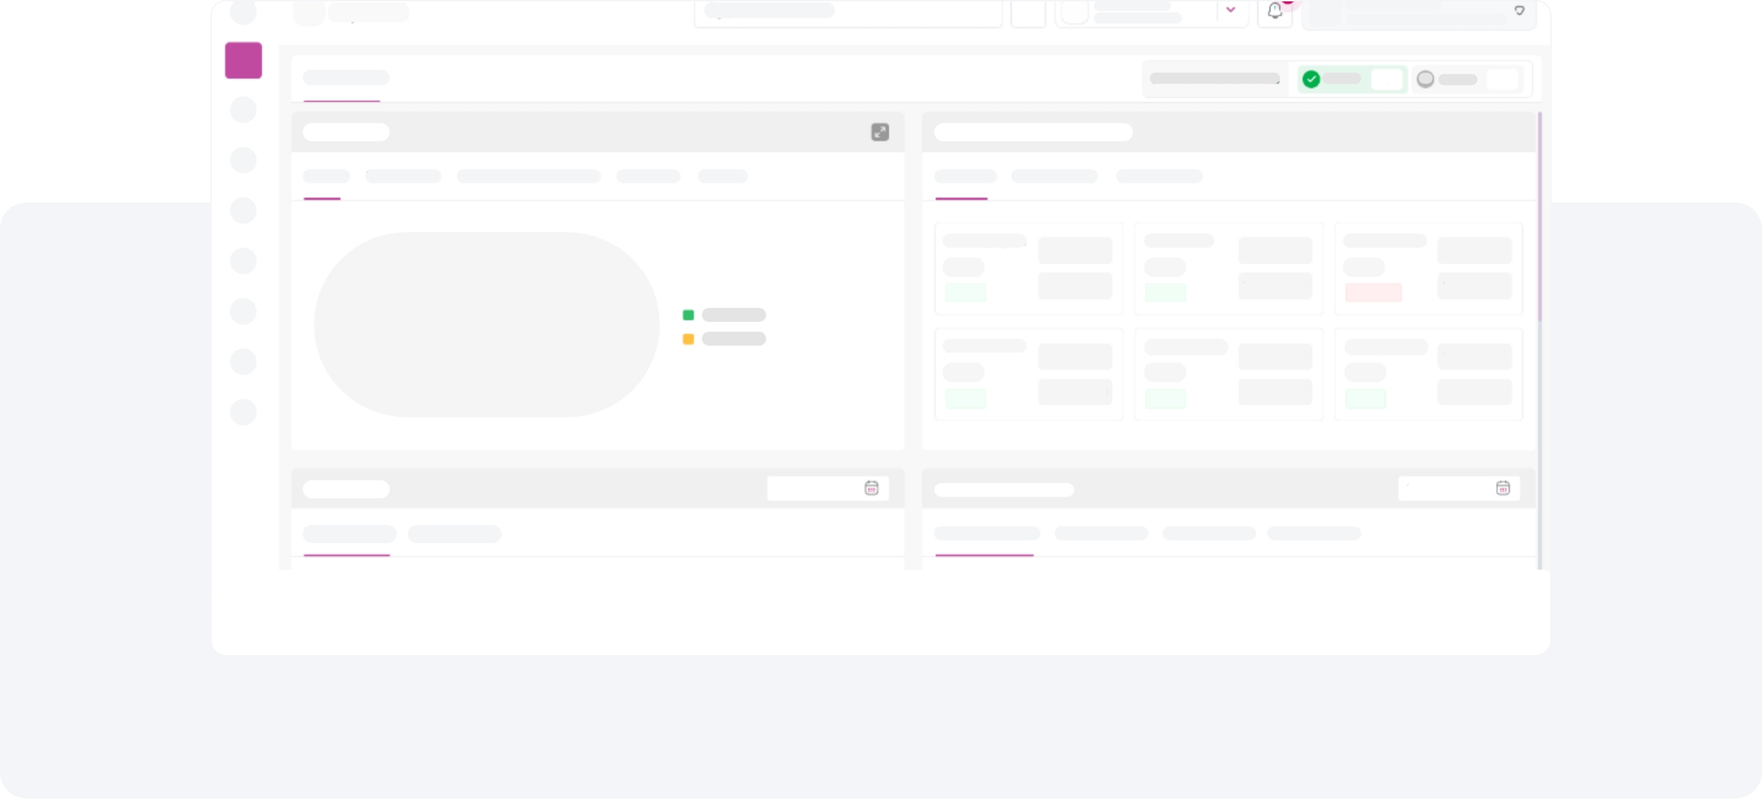Toggle the green checkmark status option
This screenshot has width=1762, height=801.
tap(1310, 80)
